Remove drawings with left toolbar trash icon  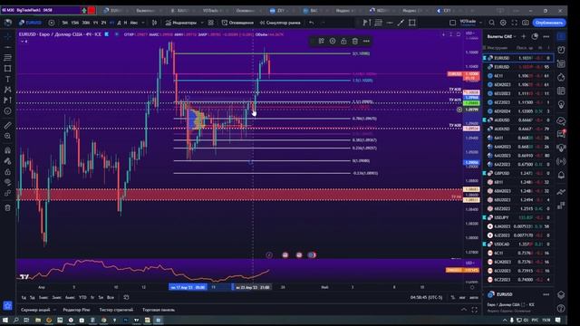[7, 207]
